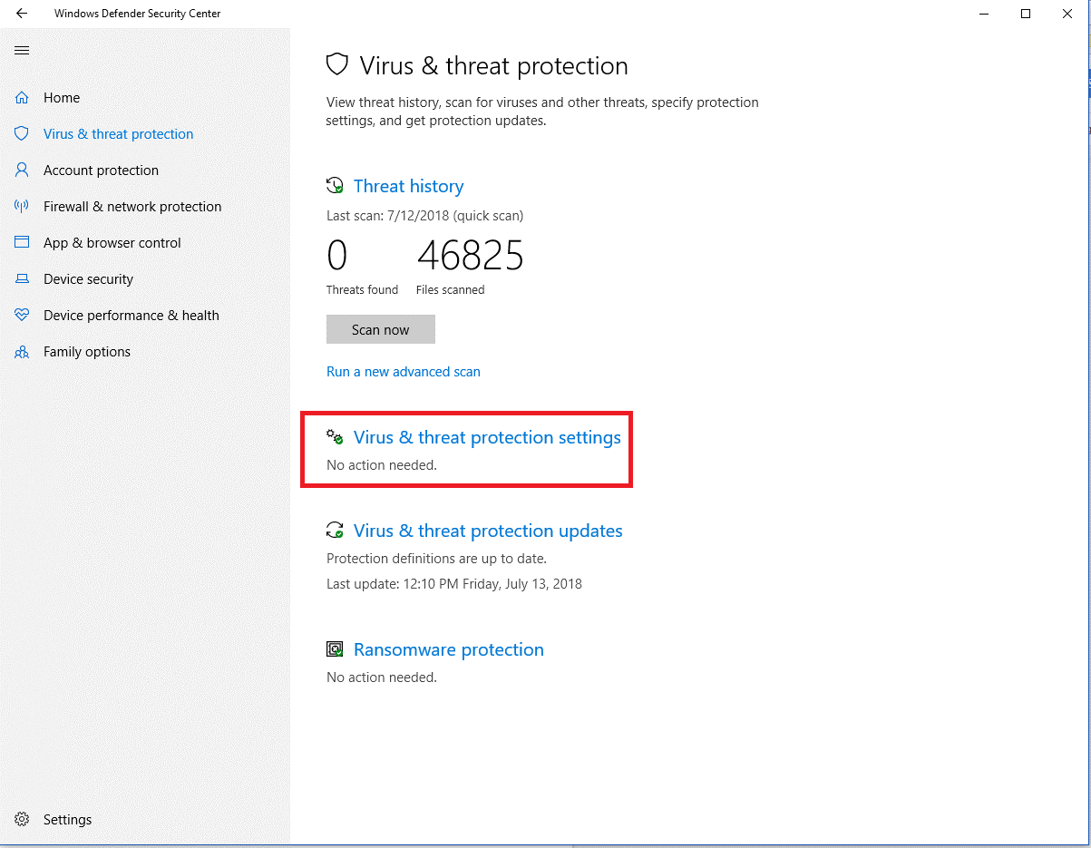1091x848 pixels.
Task: Click the back arrow in title bar
Action: (x=22, y=14)
